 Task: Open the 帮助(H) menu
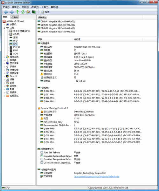(x=55, y=7)
